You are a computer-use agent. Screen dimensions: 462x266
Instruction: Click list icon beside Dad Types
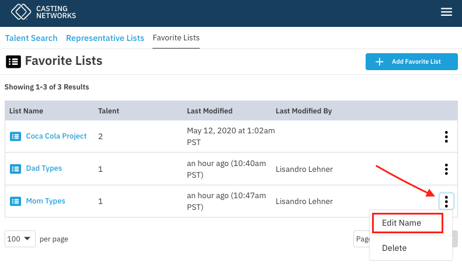(x=15, y=169)
